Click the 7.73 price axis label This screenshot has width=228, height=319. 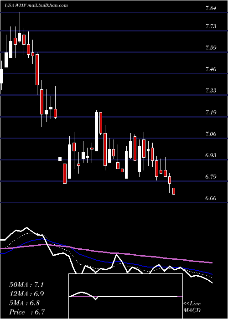click(211, 26)
